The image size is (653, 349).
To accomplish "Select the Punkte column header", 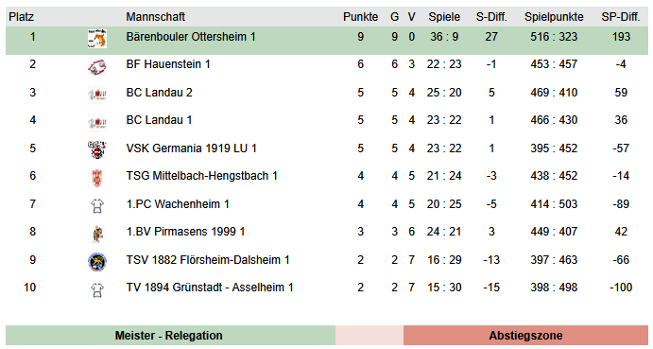I will (x=360, y=17).
